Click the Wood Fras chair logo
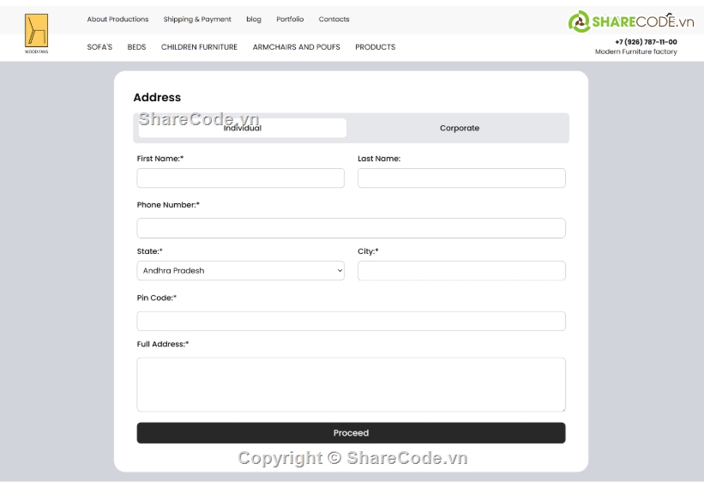Image resolution: width=704 pixels, height=482 pixels. 36,33
